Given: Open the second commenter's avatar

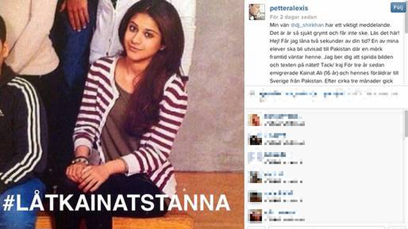Looking at the screenshot, I should pos(255,139).
